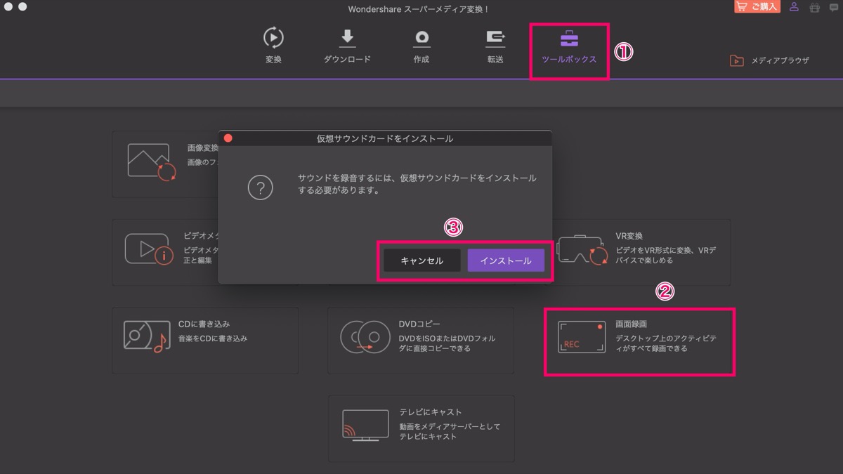Open the ダウンロード tab
Screen dimensions: 843x474
tap(347, 45)
